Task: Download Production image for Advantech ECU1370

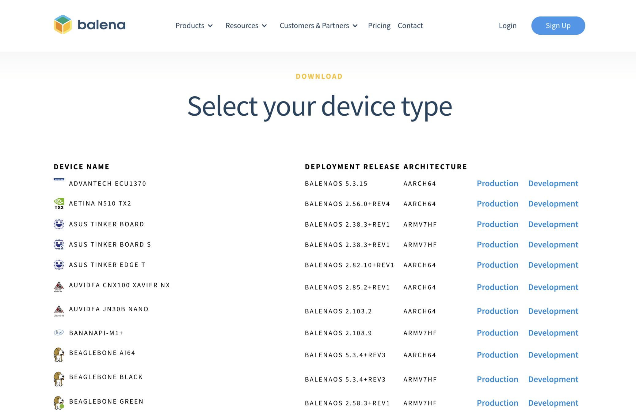Action: click(x=497, y=183)
